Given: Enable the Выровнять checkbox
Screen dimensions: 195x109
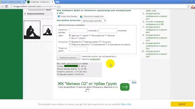Looking at the screenshot, I should [x=70, y=42].
